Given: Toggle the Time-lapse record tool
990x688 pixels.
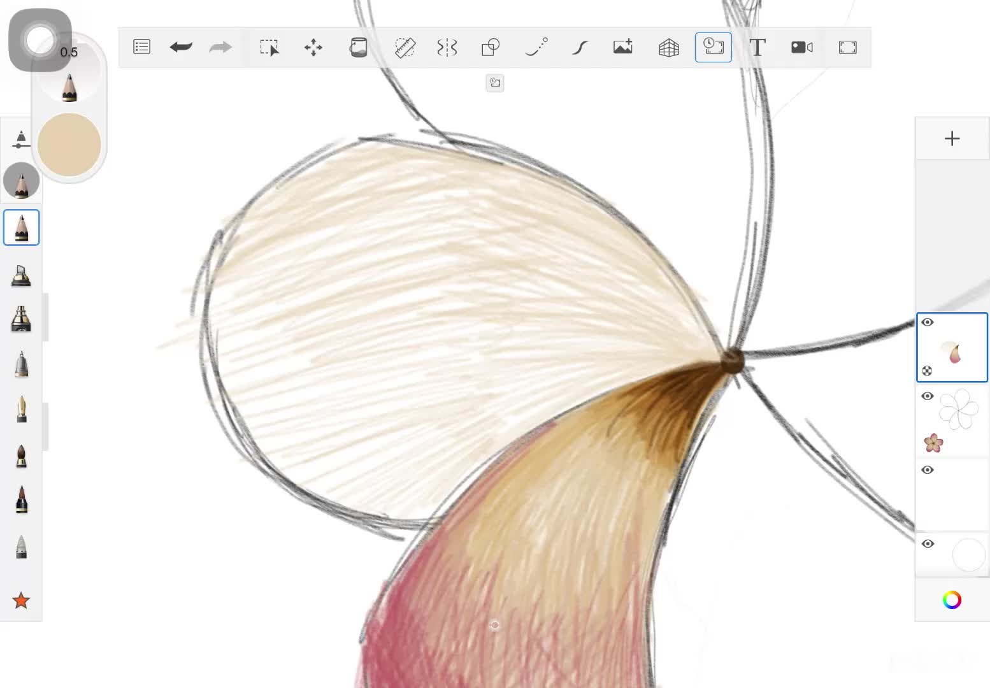Looking at the screenshot, I should 714,47.
